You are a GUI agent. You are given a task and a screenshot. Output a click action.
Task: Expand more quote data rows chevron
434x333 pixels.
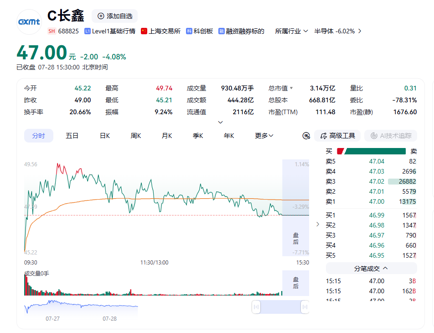(220, 122)
